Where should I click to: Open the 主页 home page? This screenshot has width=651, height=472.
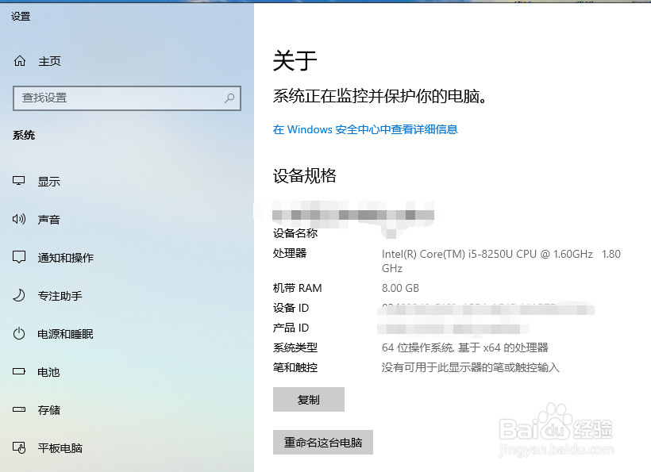tap(49, 61)
